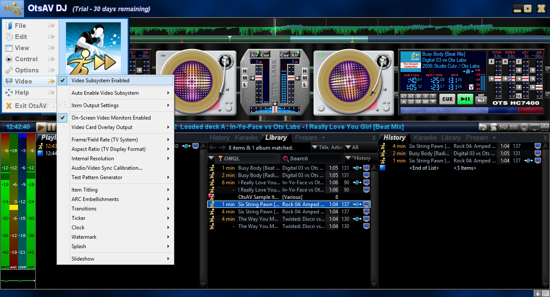The width and height of the screenshot is (550, 297).
Task: Select The Way You M... 4 min row
Action: tap(290, 219)
